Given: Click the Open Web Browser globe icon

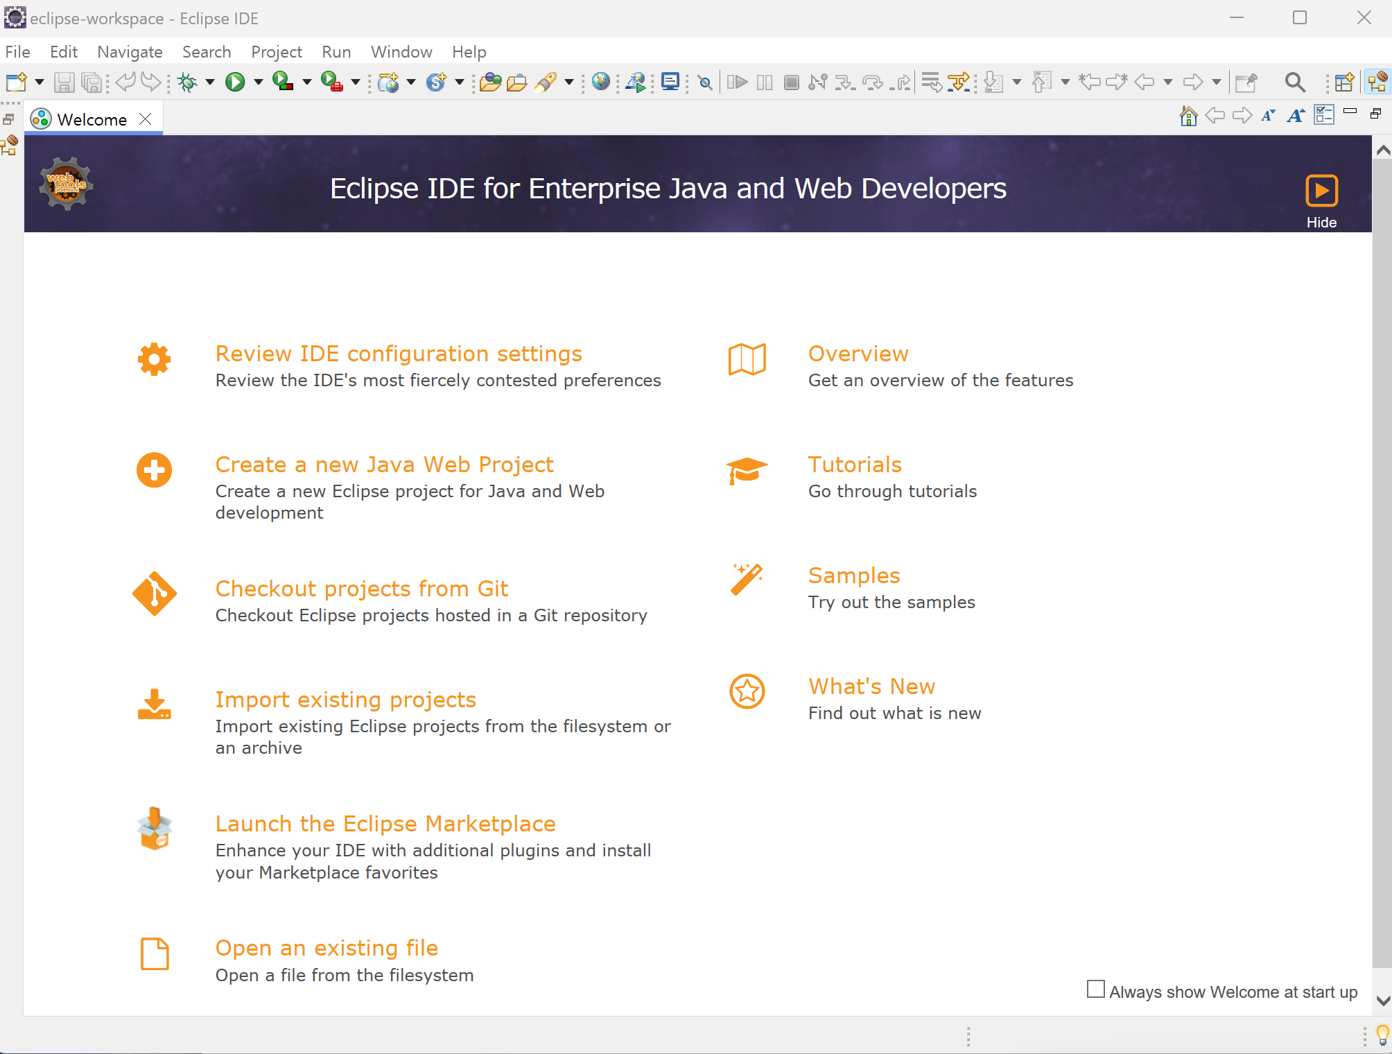Looking at the screenshot, I should tap(601, 83).
